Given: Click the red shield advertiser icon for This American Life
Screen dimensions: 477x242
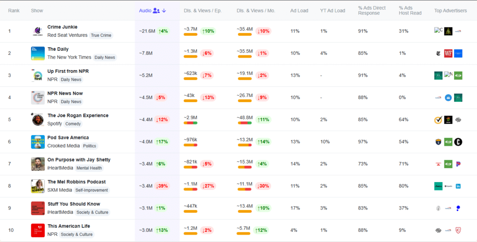Looking at the screenshot, I should (458, 230).
